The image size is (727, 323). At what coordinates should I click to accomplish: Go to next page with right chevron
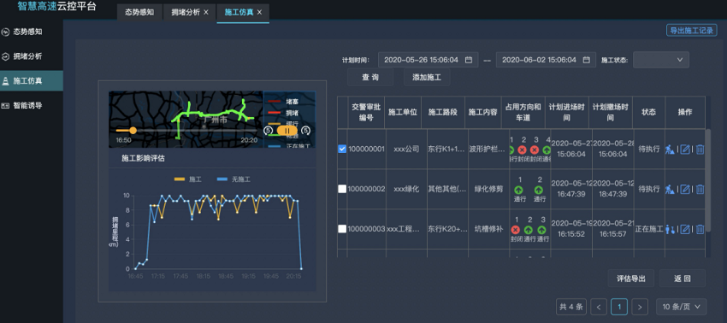(640, 307)
